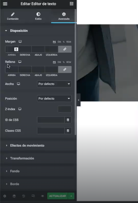The image size is (138, 203).
Task: Open the Posición dropdown
Action: 54,99
